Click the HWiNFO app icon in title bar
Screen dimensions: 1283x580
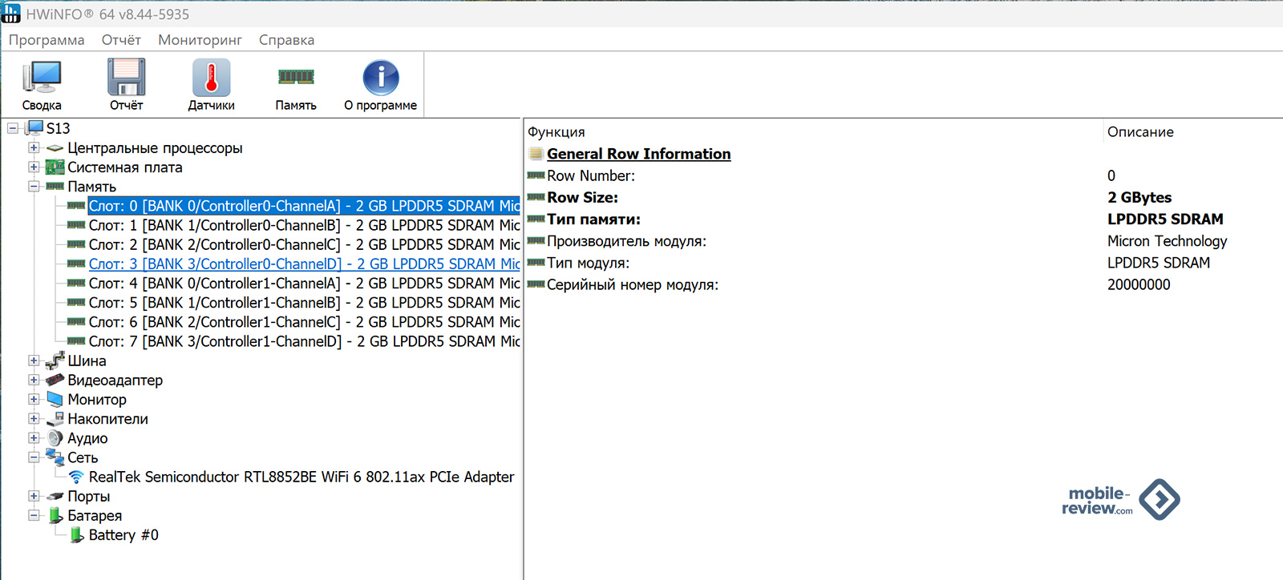coord(11,14)
